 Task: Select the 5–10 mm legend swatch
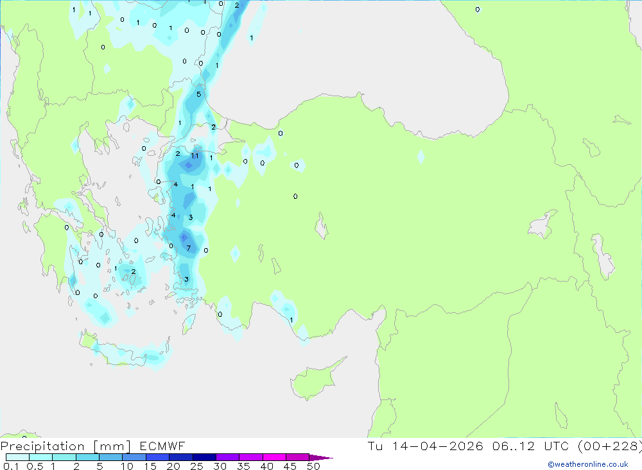pos(111,457)
